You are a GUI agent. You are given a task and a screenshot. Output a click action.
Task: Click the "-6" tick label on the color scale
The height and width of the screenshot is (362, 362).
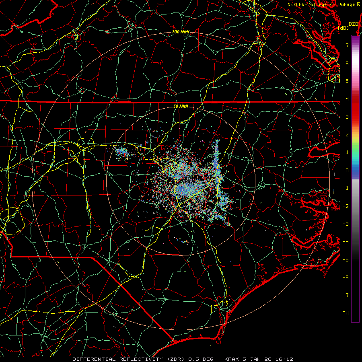click(x=346, y=278)
